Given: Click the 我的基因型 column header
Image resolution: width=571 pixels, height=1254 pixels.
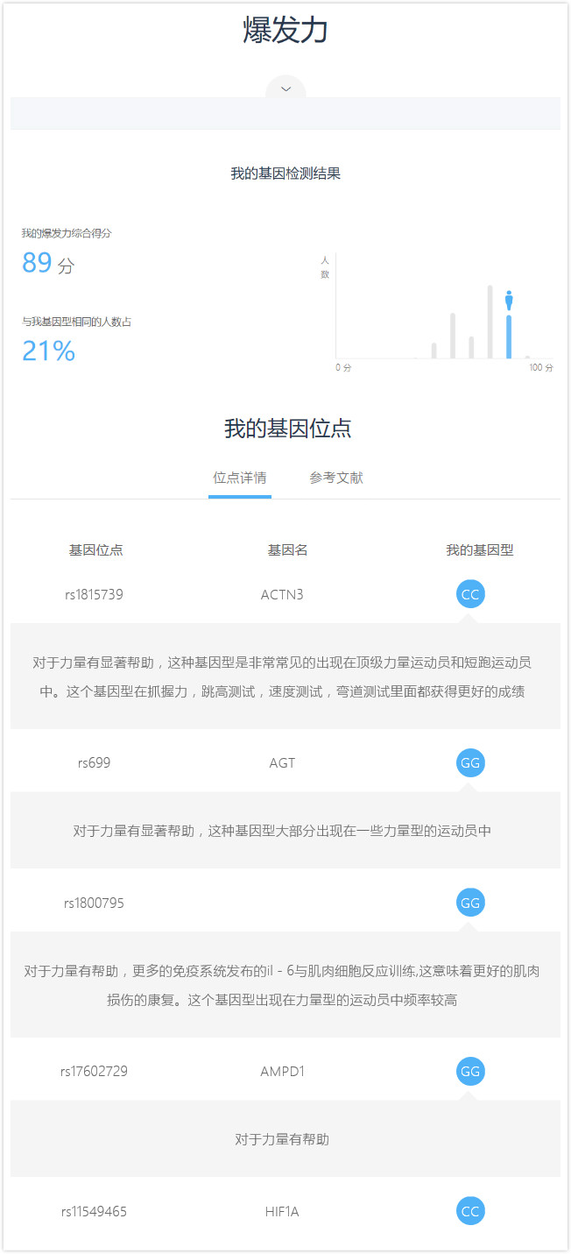Looking at the screenshot, I should 479,550.
